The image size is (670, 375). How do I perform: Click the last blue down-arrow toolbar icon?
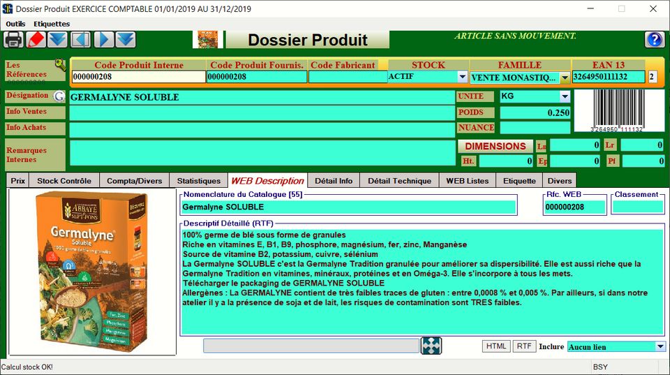(x=126, y=40)
